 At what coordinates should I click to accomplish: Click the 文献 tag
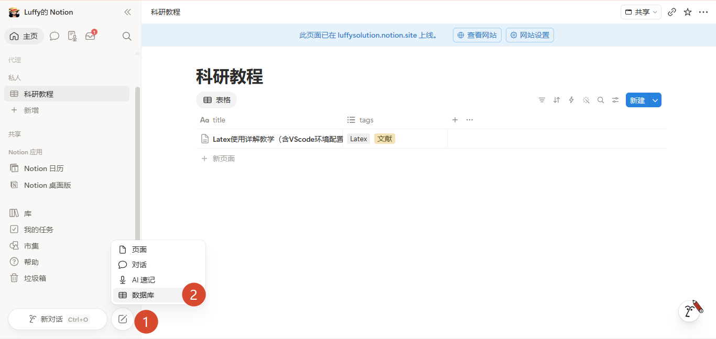tap(385, 139)
